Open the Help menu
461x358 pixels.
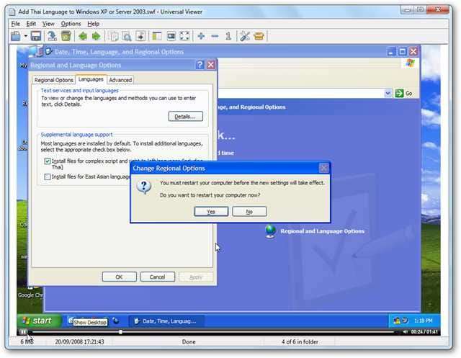coord(93,24)
